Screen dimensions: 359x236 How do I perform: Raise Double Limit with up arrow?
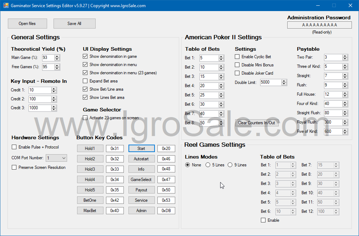[x=284, y=81]
